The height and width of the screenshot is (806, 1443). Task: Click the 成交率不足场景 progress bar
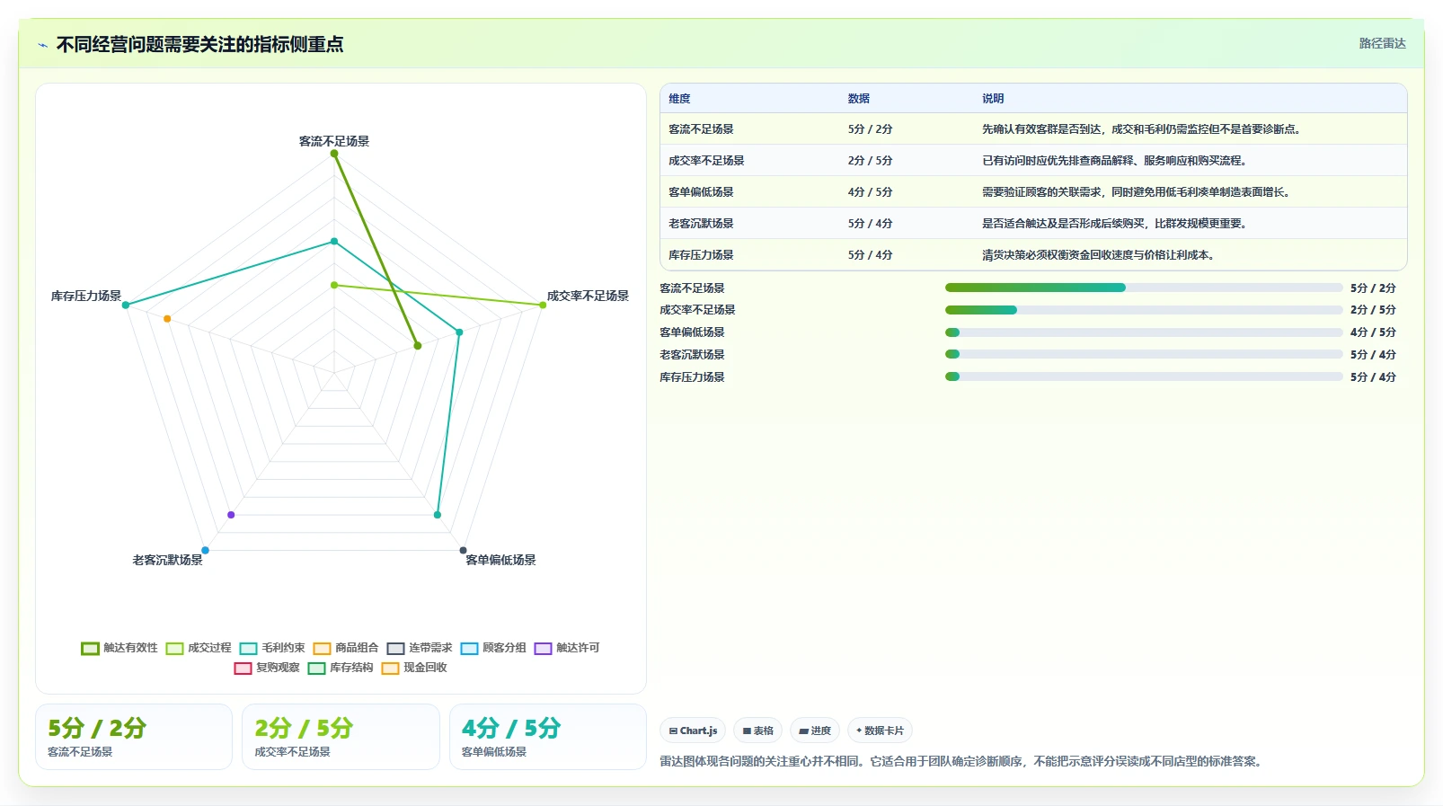1144,310
